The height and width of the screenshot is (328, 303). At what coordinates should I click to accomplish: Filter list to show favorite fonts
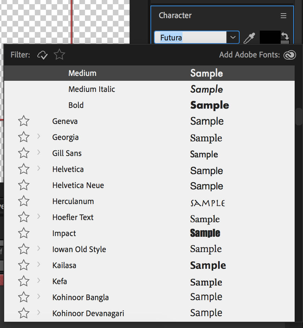(60, 54)
